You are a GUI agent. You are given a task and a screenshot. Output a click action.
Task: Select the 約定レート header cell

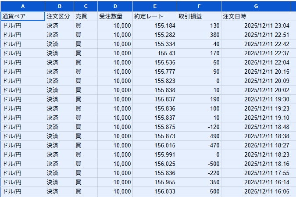pos(155,16)
